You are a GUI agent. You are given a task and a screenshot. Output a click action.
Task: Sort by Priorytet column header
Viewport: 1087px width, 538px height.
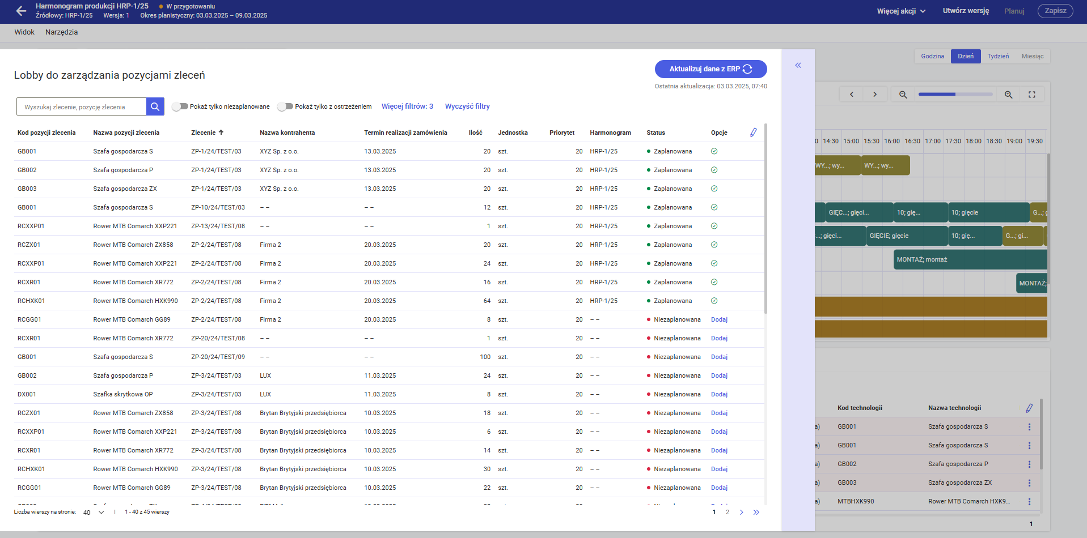pyautogui.click(x=562, y=133)
